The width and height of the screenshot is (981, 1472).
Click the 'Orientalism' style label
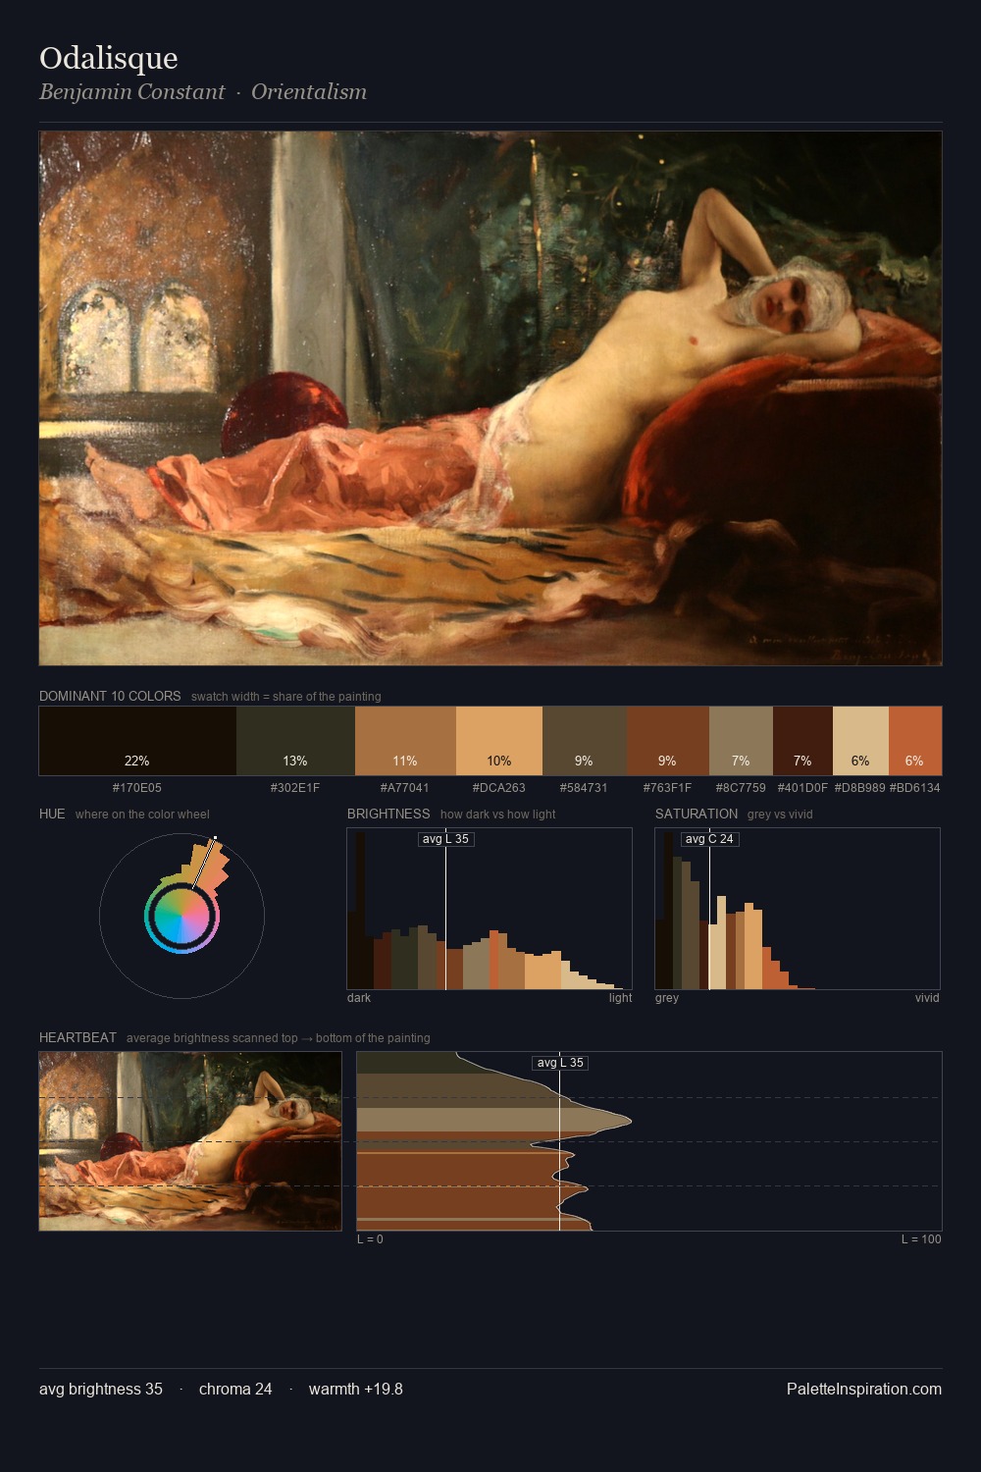309,91
